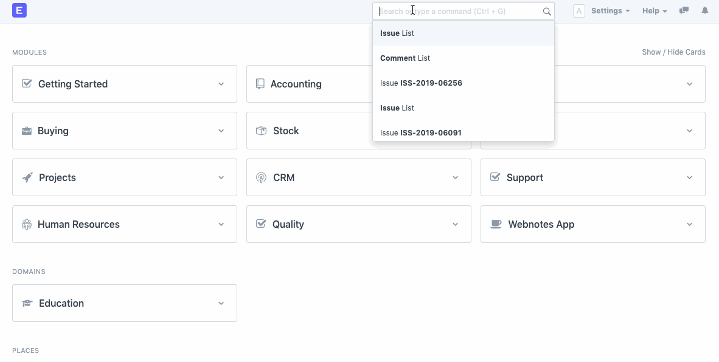The width and height of the screenshot is (719, 362).
Task: Choose Issue ISS-2019-06256 in search results
Action: point(421,83)
